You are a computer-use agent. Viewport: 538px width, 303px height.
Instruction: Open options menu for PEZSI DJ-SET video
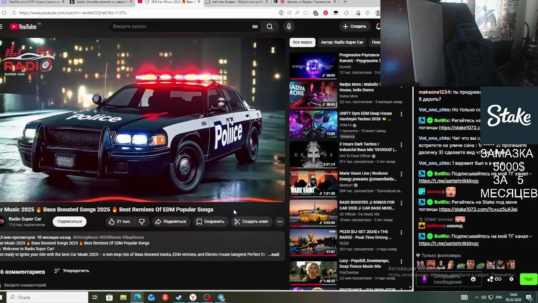click(x=401, y=232)
